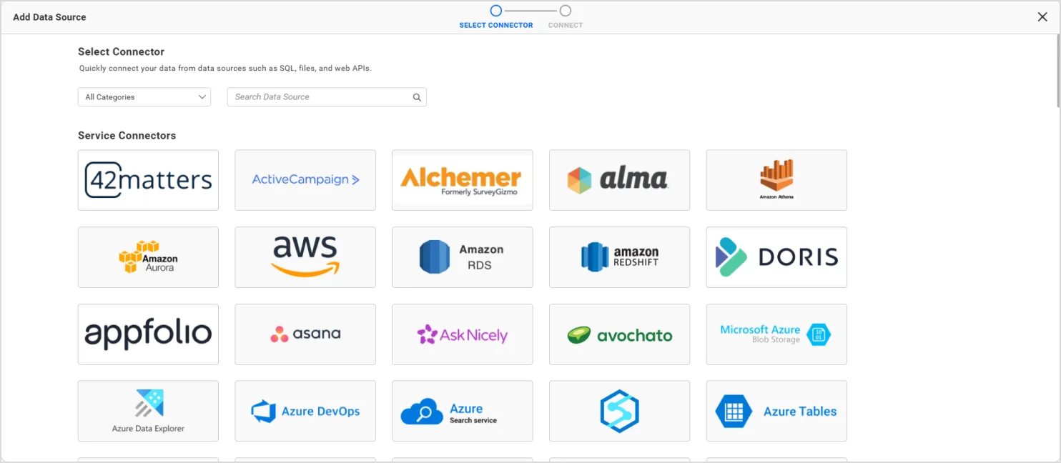Close the Add Data Source dialog
Image resolution: width=1061 pixels, height=463 pixels.
click(1042, 17)
